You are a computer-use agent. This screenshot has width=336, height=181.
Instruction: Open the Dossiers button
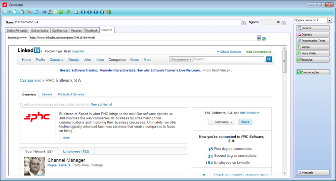(313, 34)
